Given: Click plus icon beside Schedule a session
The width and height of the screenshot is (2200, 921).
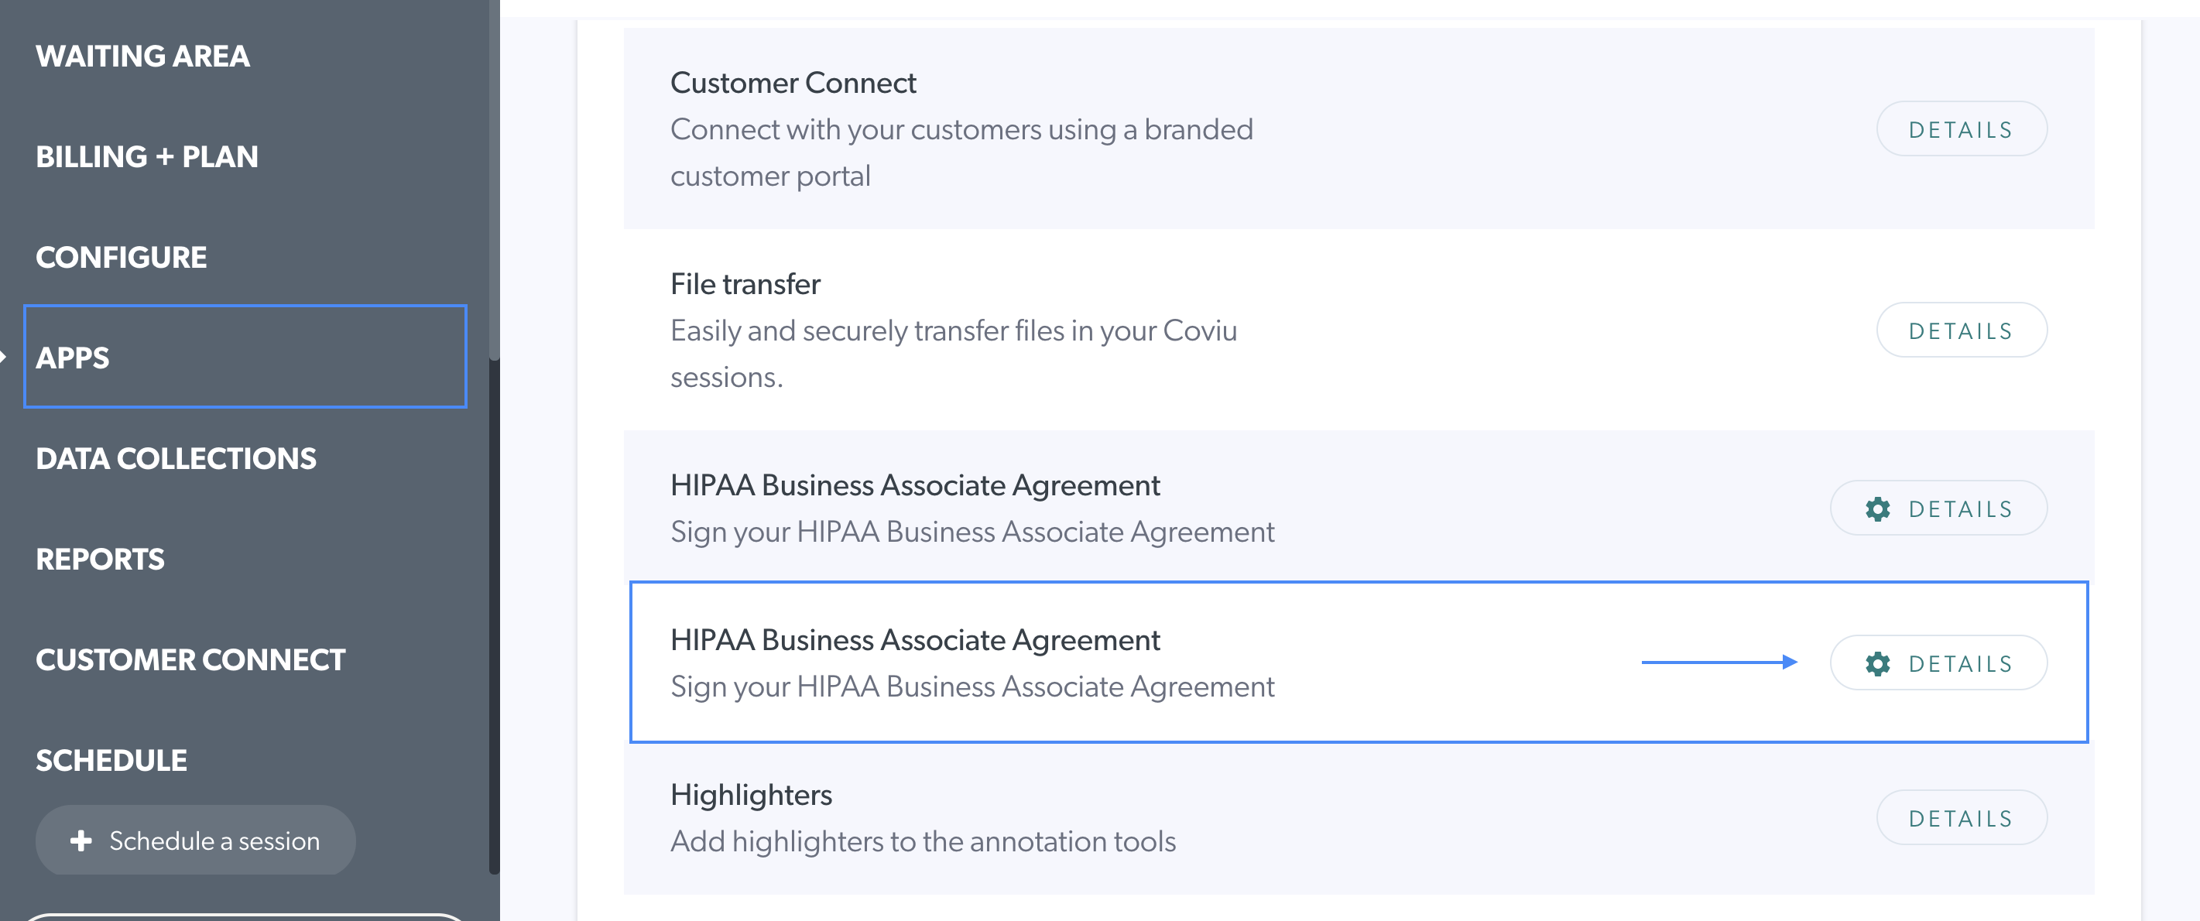Looking at the screenshot, I should tap(81, 841).
